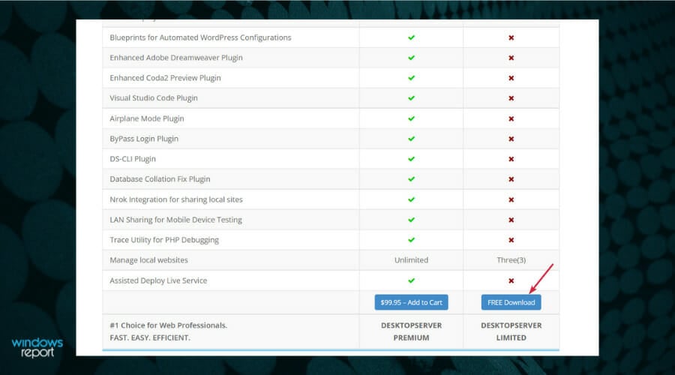
Task: Click the red X for Dreamweaver Plugin
Action: click(511, 58)
